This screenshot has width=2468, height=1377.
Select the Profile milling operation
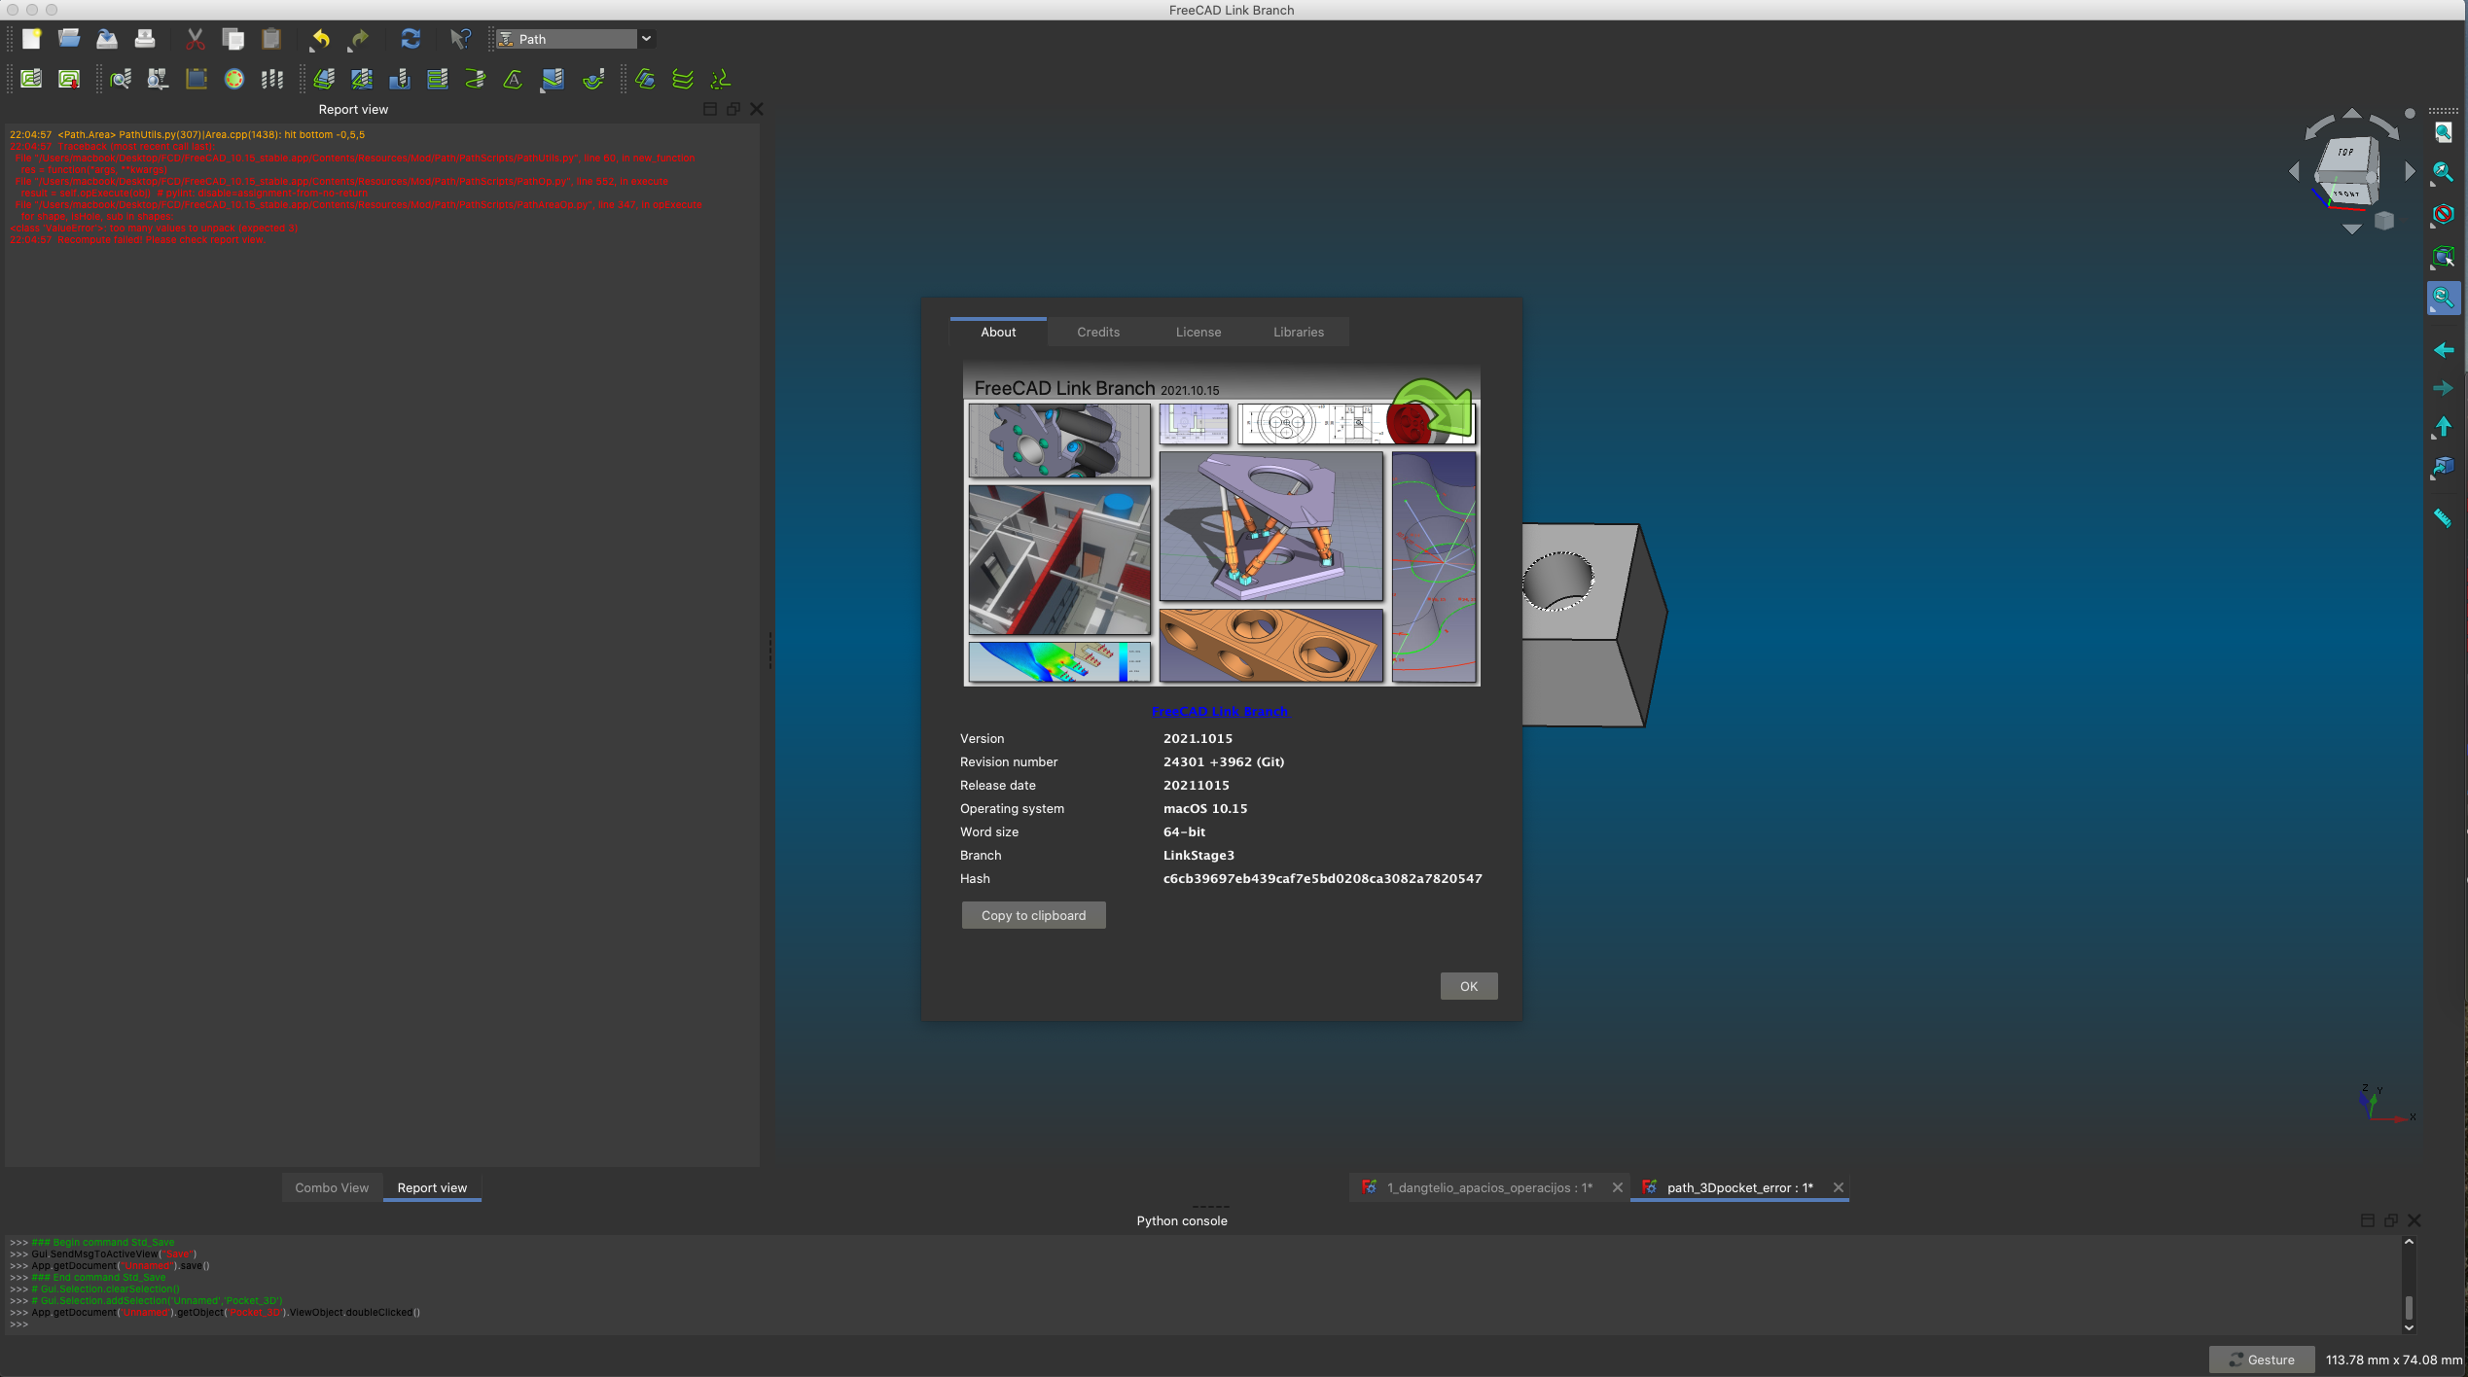tap(325, 80)
